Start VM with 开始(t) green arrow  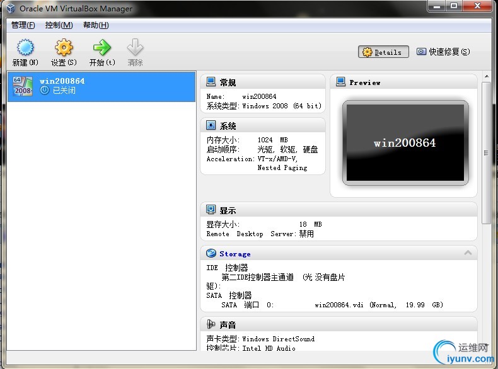102,48
